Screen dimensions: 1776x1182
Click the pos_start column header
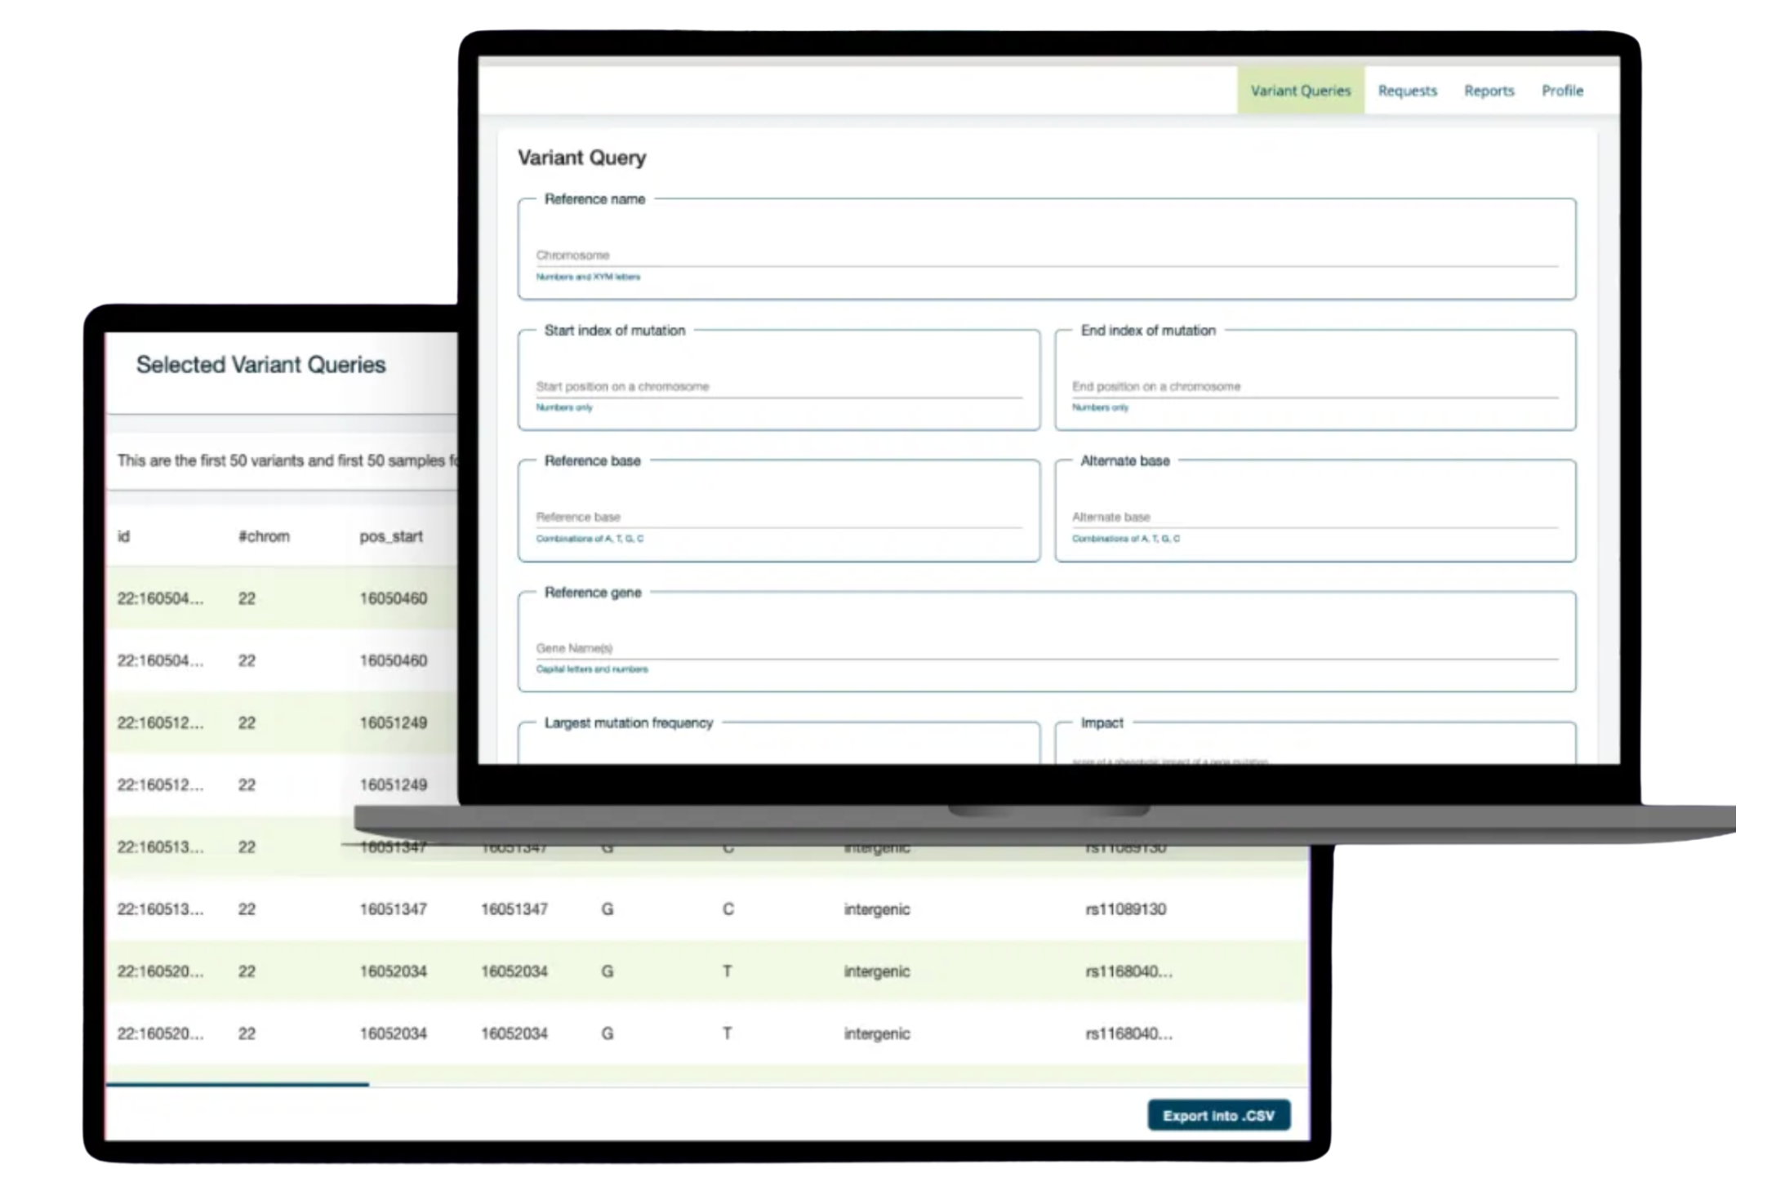coord(391,536)
